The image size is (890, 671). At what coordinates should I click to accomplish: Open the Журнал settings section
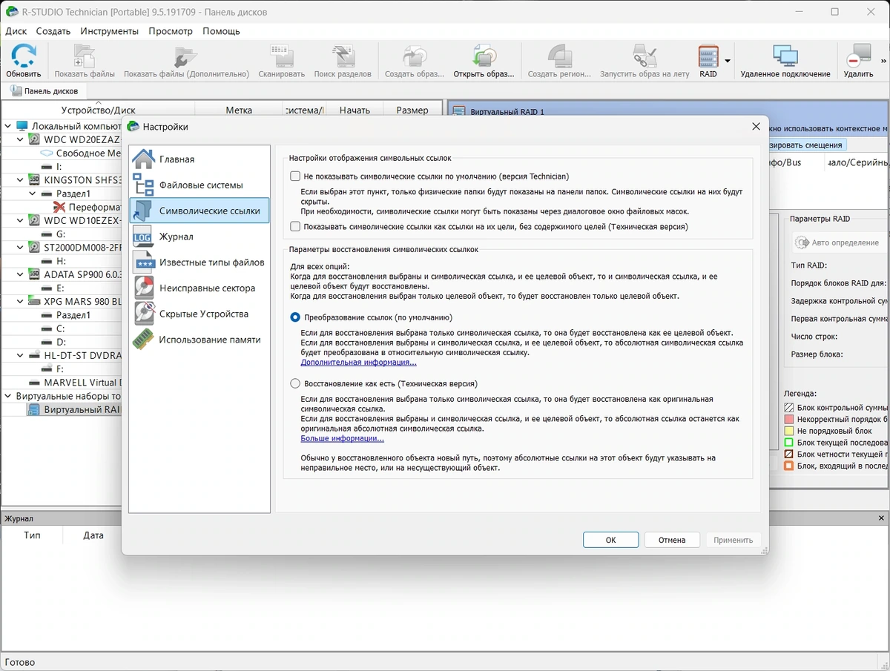pos(200,237)
